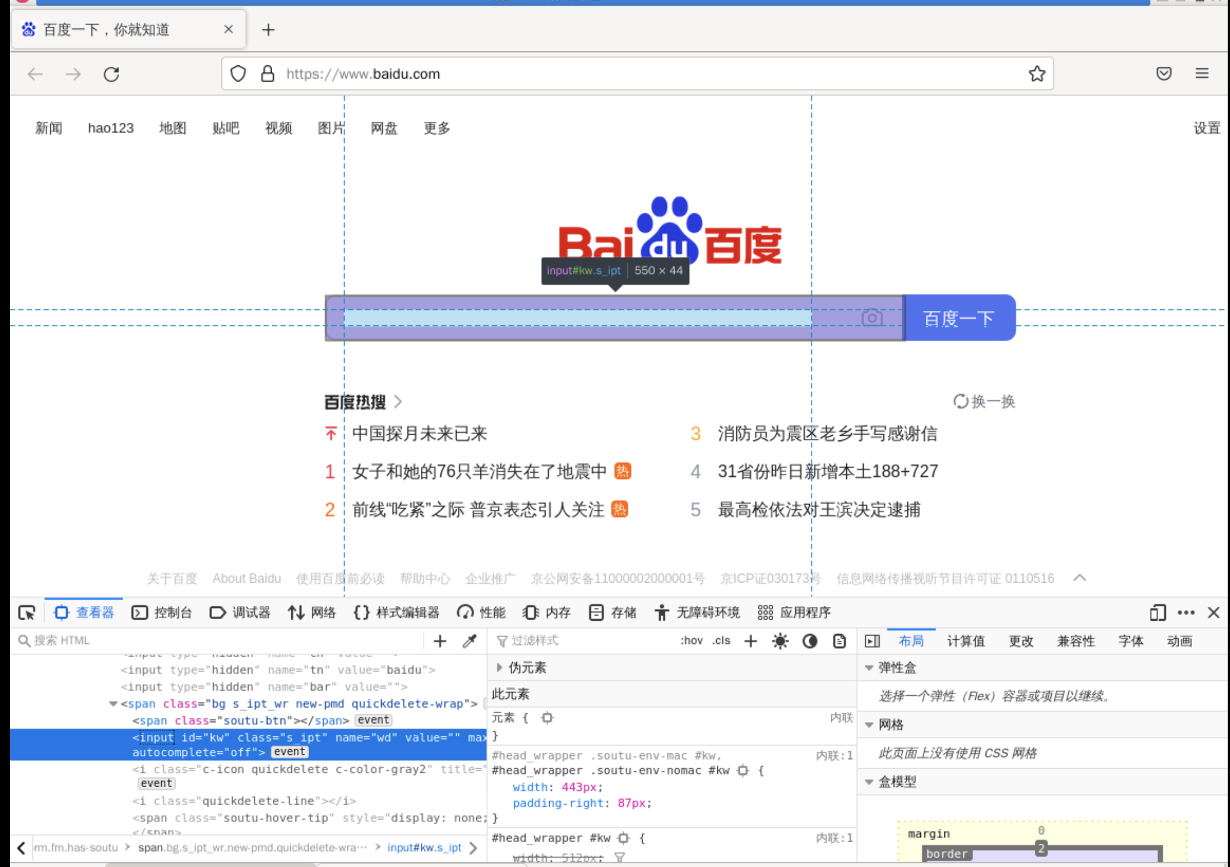Toggle the three-pane inspector sidebar
The width and height of the screenshot is (1230, 867).
[872, 640]
